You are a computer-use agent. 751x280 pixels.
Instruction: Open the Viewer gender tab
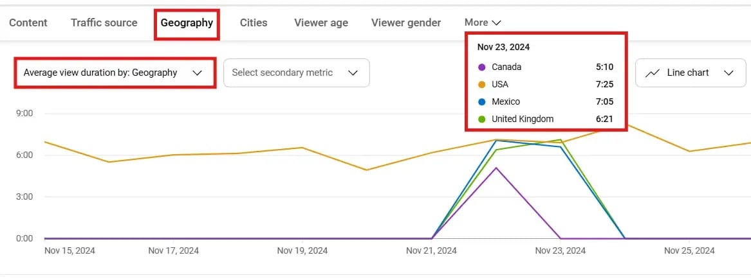[x=406, y=22]
